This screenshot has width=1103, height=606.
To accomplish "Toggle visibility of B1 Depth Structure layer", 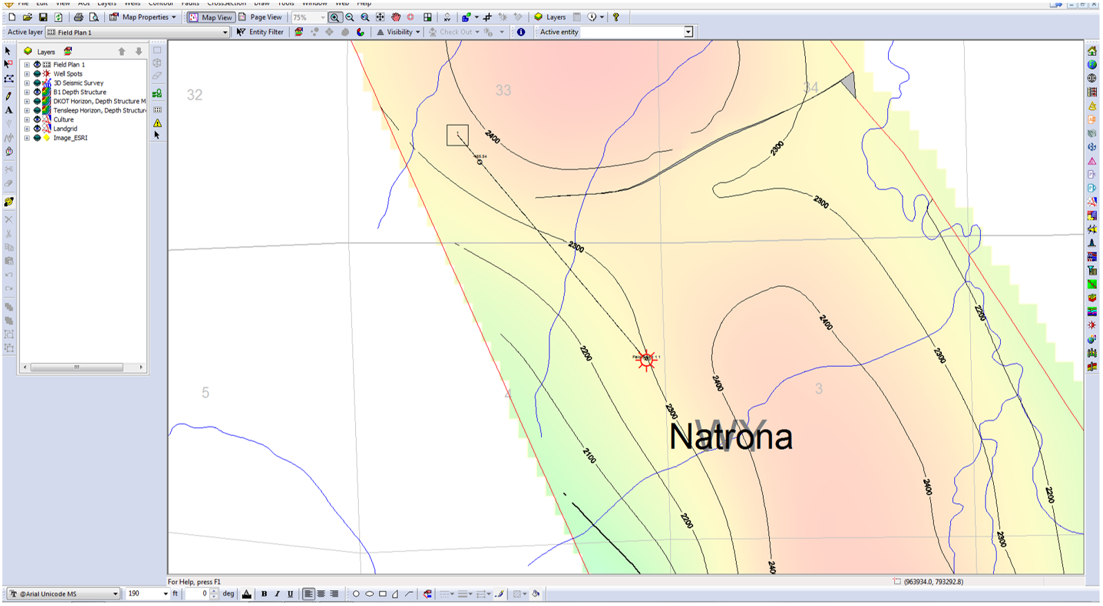I will tap(37, 92).
